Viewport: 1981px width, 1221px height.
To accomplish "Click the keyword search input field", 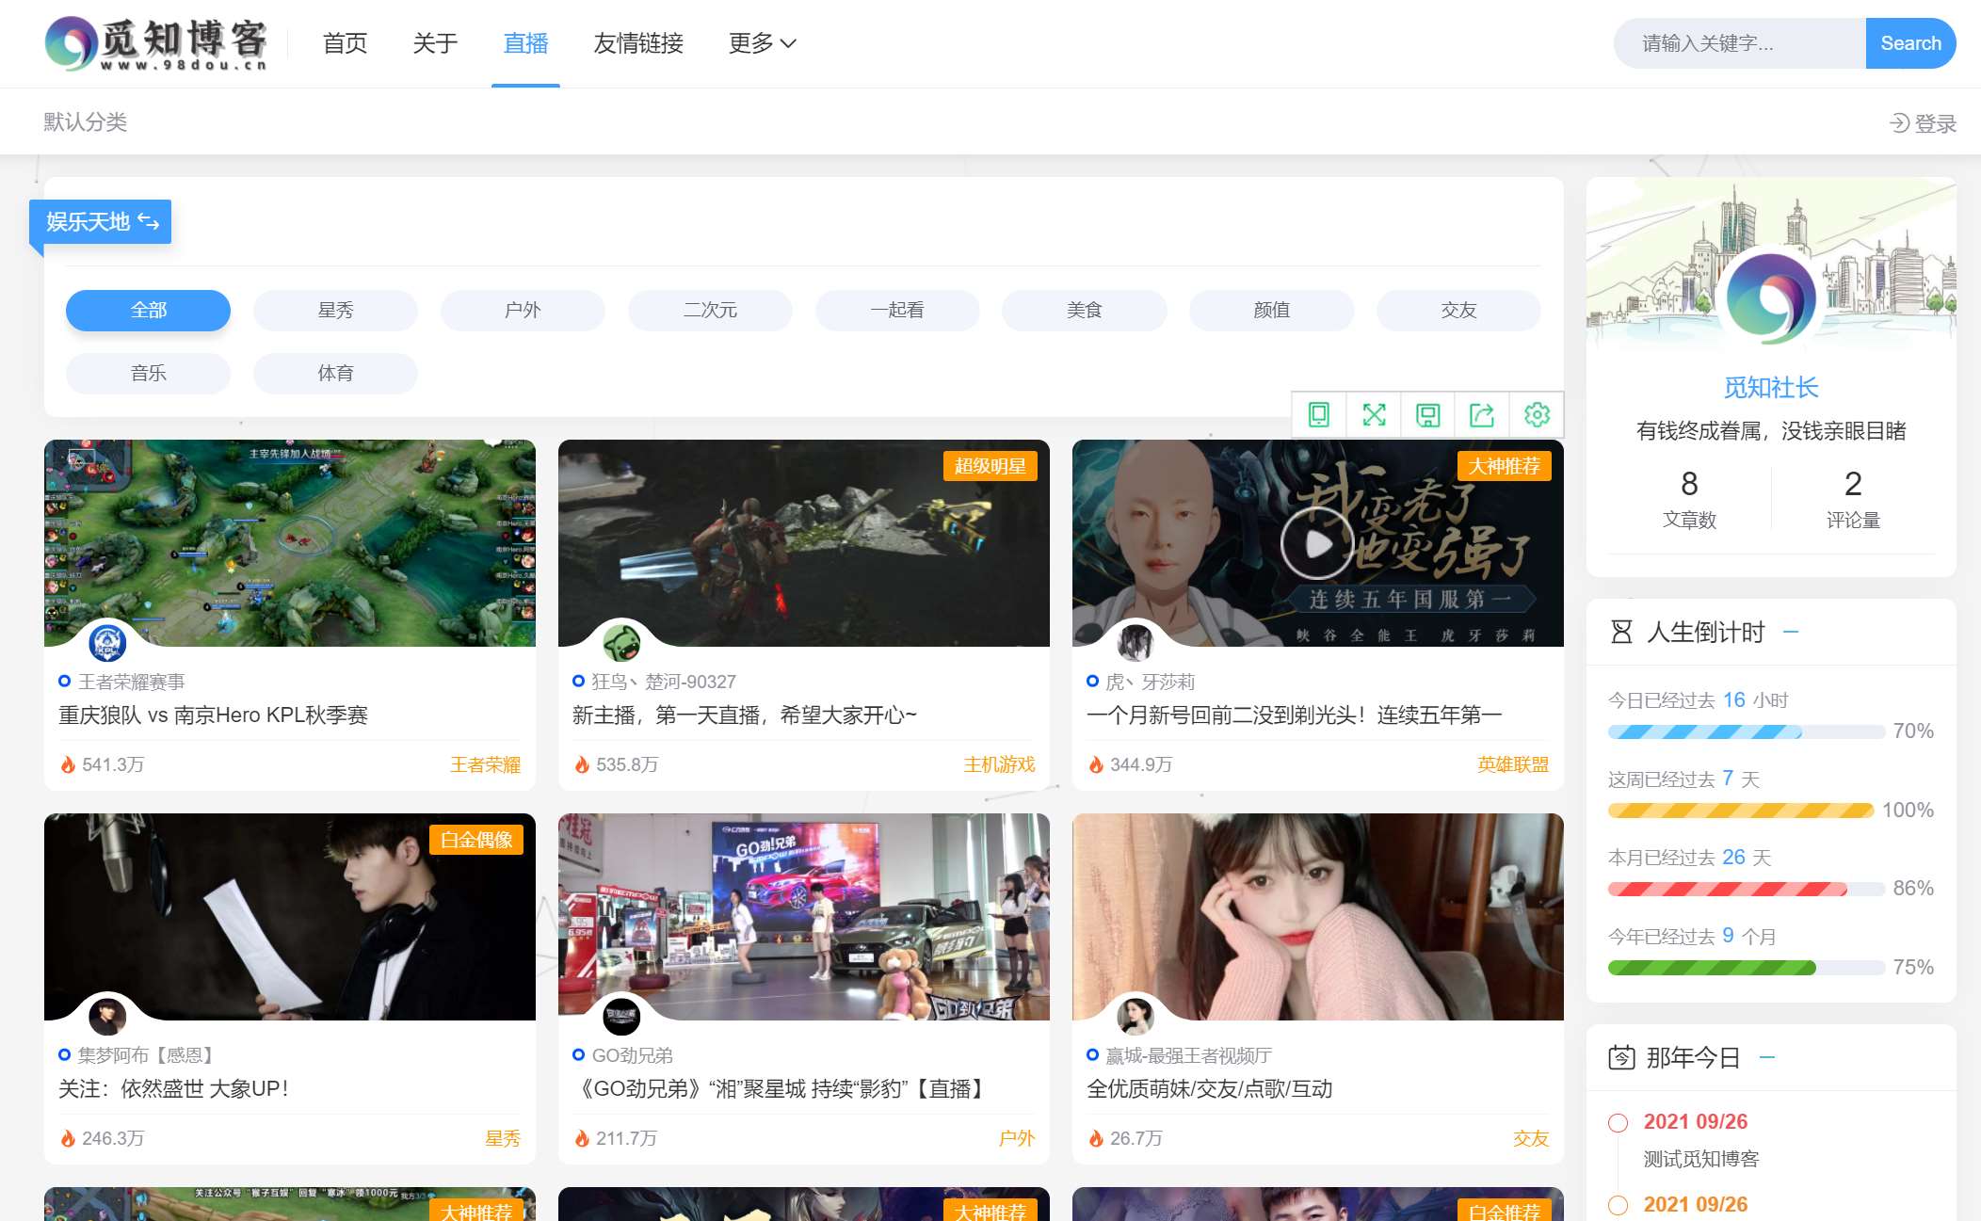I will (x=1740, y=43).
